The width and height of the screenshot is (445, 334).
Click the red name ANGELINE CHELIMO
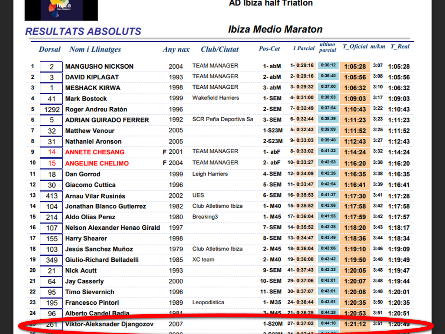(x=97, y=163)
